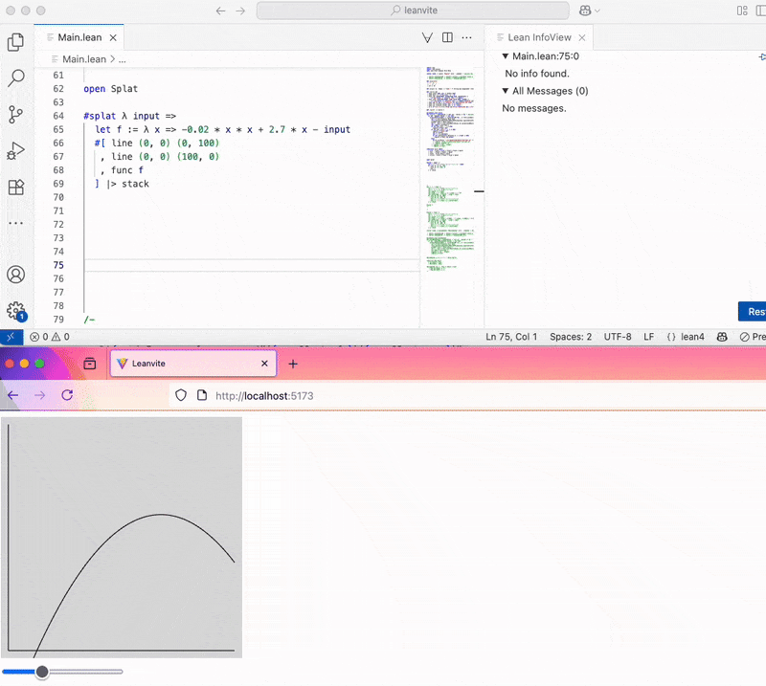The image size is (766, 686).
Task: Reload the Leanvite browser page
Action: click(x=67, y=395)
